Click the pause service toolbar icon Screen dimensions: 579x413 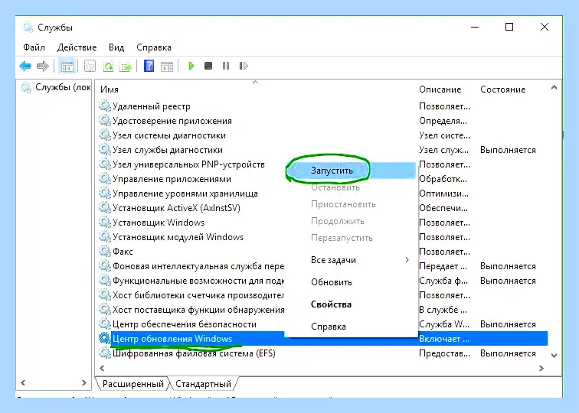coord(226,66)
